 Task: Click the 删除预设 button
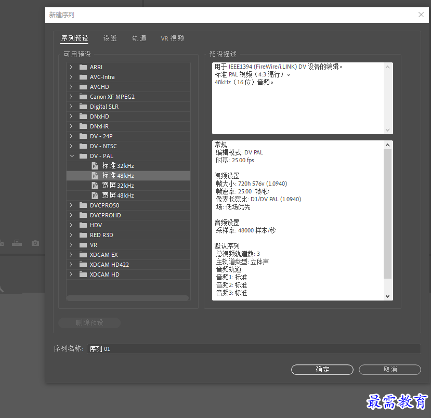89,322
